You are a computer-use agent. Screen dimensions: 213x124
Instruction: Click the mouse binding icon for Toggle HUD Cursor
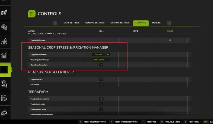pos(170,40)
